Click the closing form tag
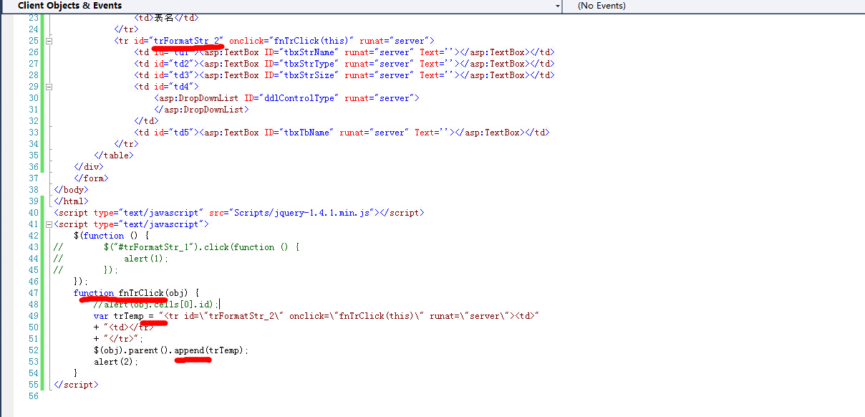The image size is (865, 417). tap(91, 178)
